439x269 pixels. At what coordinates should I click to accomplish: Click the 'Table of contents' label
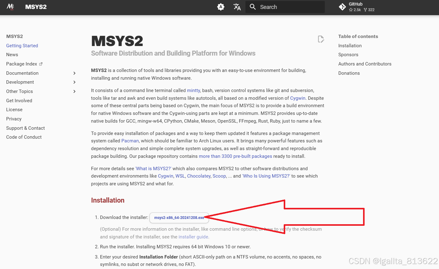358,36
